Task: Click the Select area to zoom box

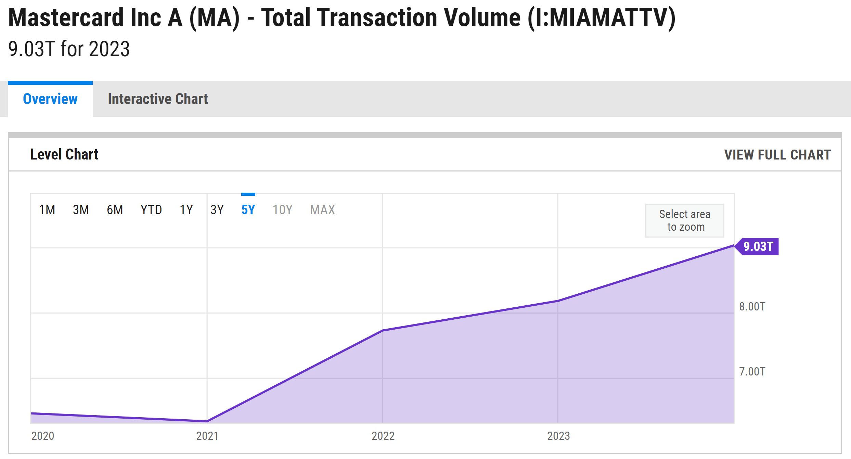Action: pos(685,220)
